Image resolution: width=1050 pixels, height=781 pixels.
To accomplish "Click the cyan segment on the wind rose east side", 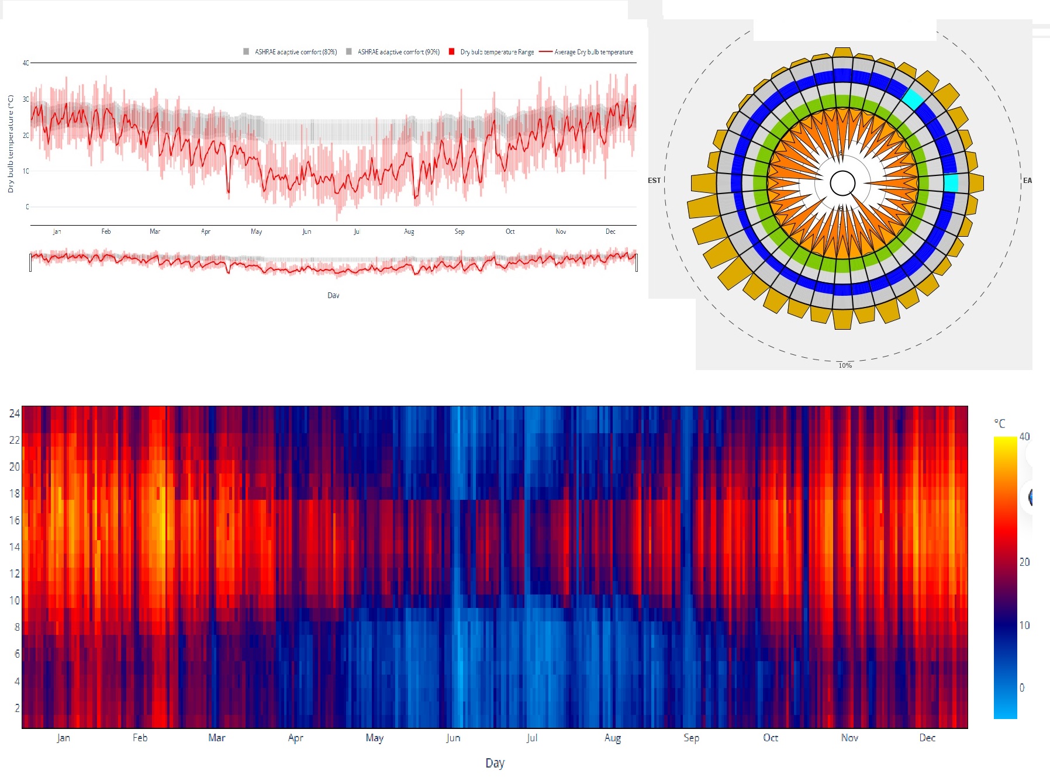I will [951, 183].
